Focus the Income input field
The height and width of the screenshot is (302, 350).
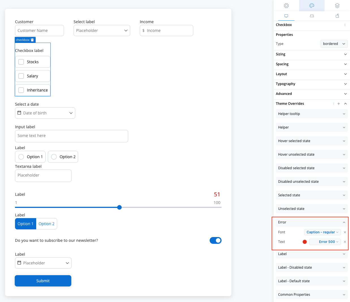click(x=166, y=31)
